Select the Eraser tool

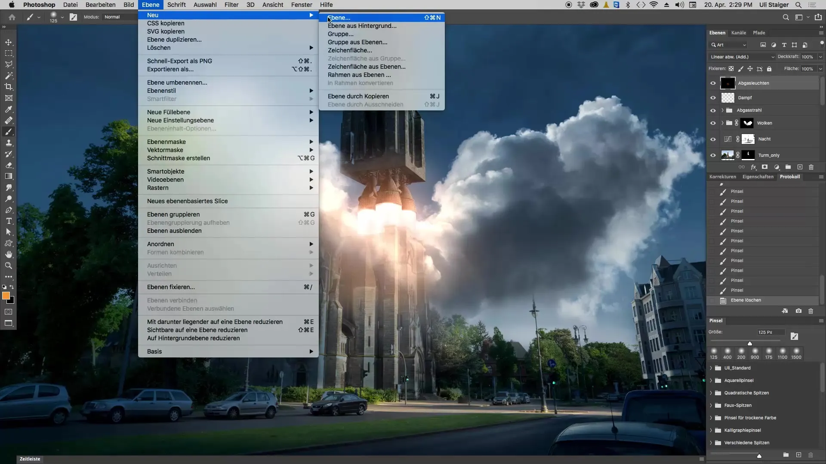[9, 165]
